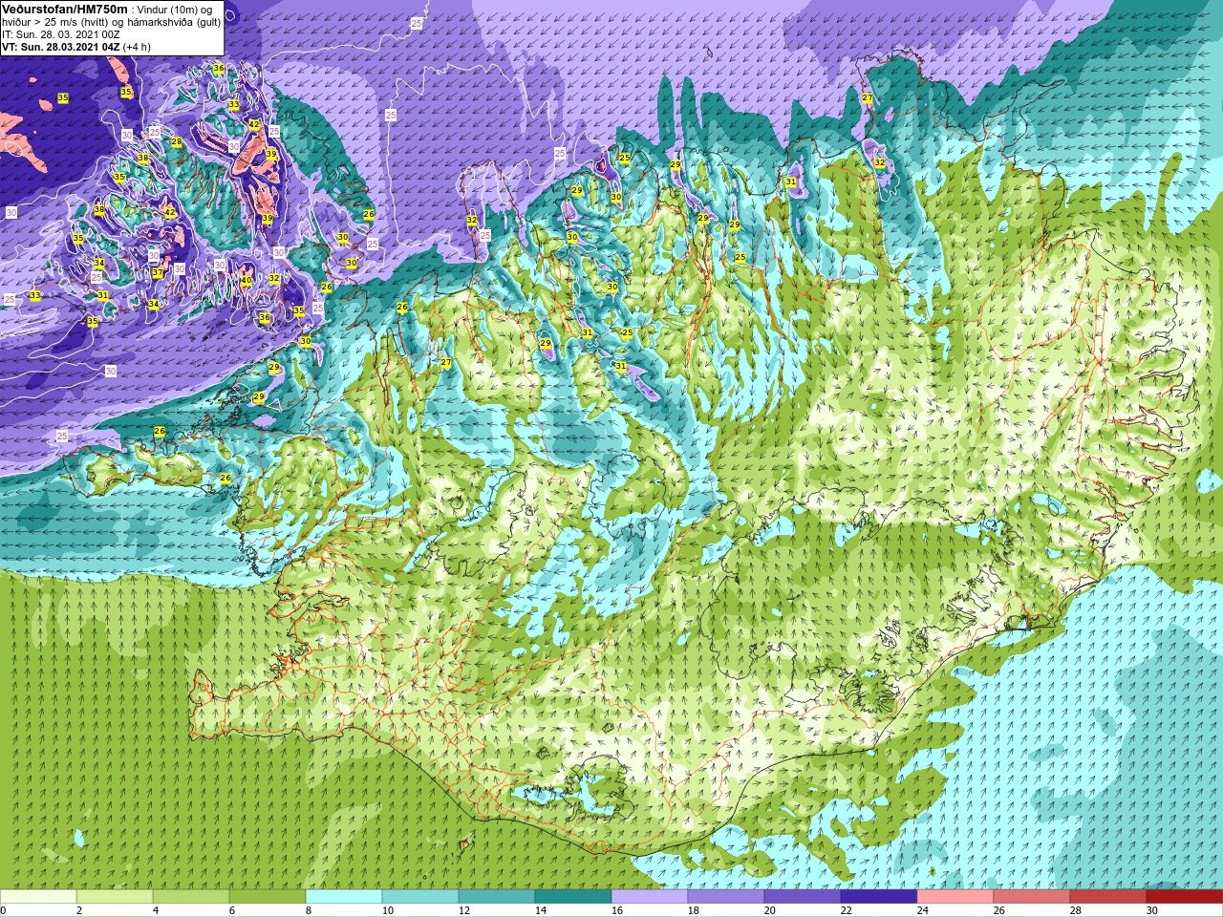The image size is (1223, 917).
Task: Click the 6–8 olive green legend swatch
Action: point(268,897)
